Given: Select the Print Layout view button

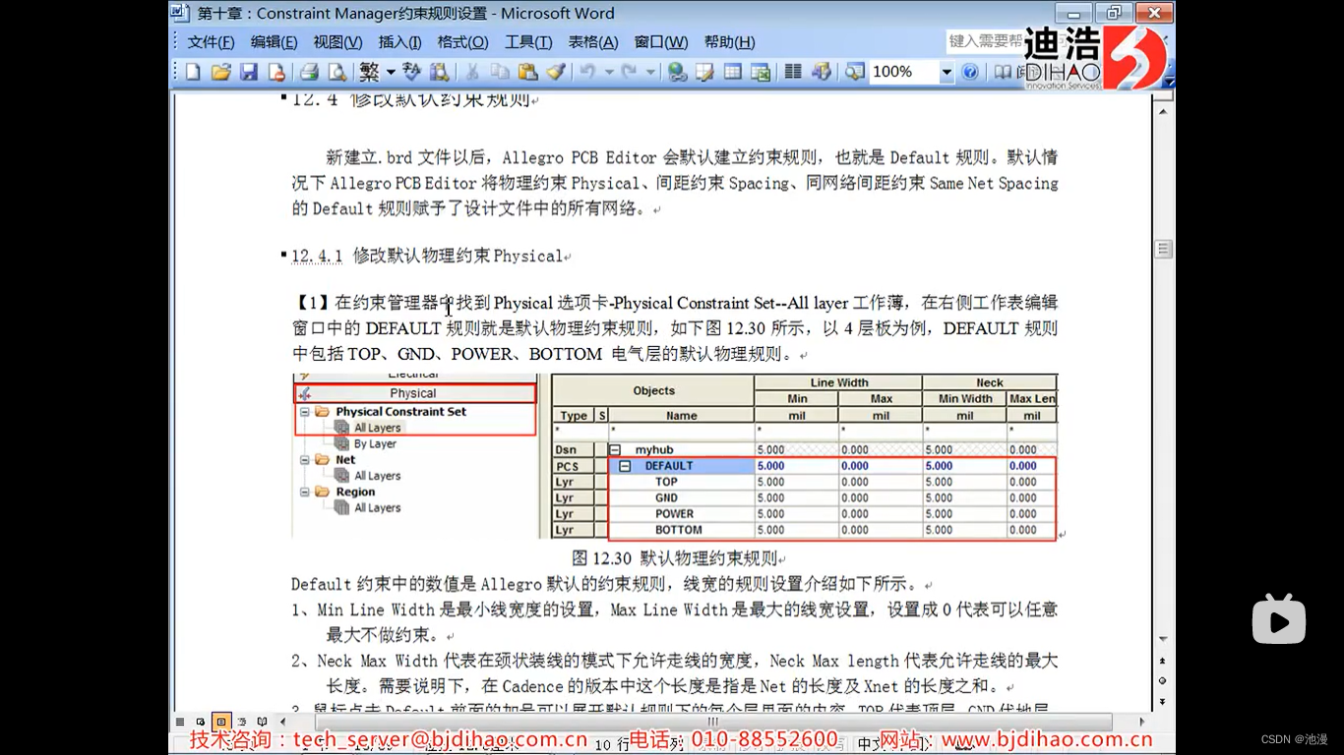Looking at the screenshot, I should point(221,722).
